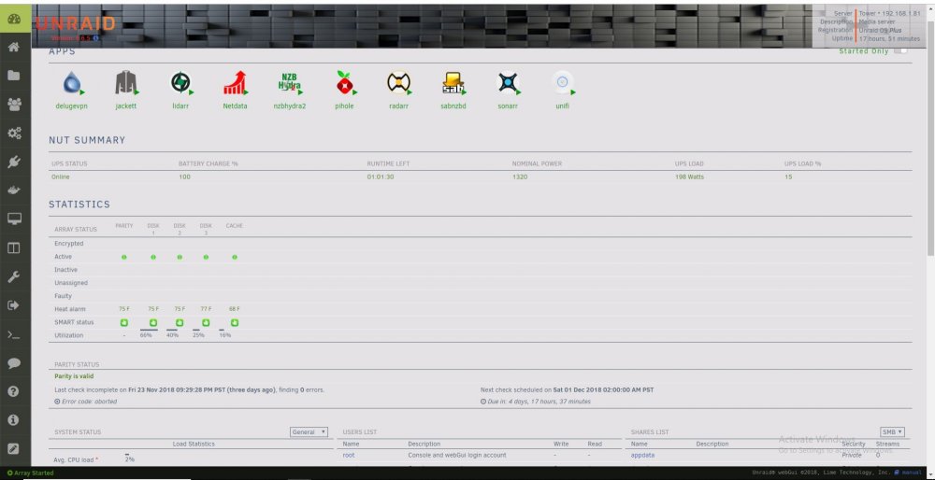Click the 'Parity is valid' status text
935x480 pixels.
point(74,376)
